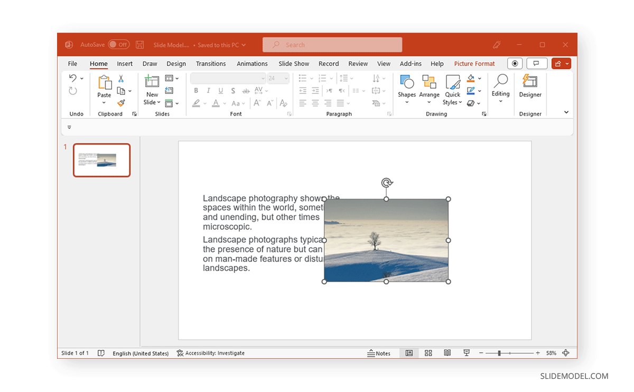Switch to Slide Sorter view icon

coord(428,353)
